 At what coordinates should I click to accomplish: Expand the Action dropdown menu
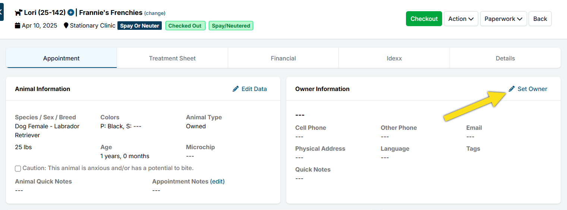[x=461, y=19]
